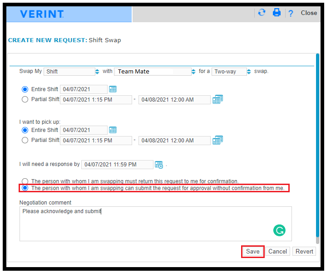Click the refresh icon in the header
This screenshot has width=326, height=273.
(262, 13)
